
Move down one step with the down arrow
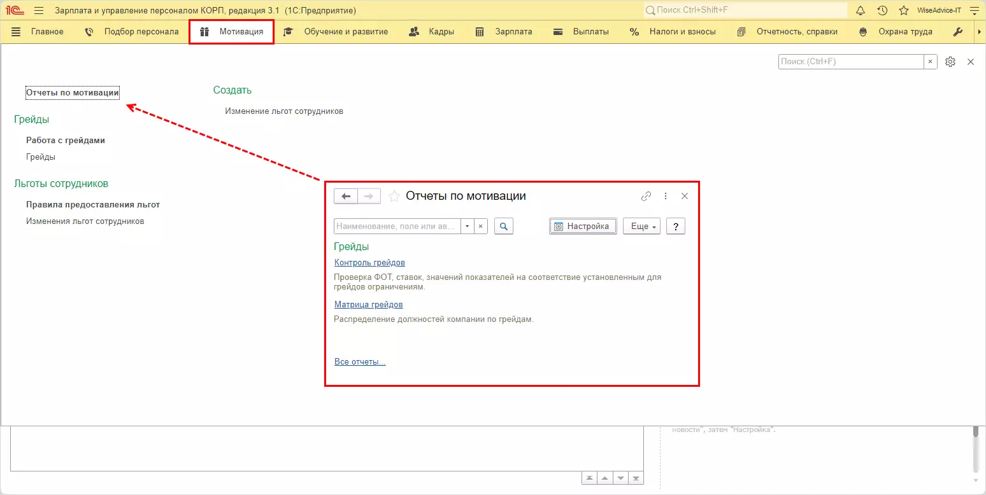[x=620, y=478]
